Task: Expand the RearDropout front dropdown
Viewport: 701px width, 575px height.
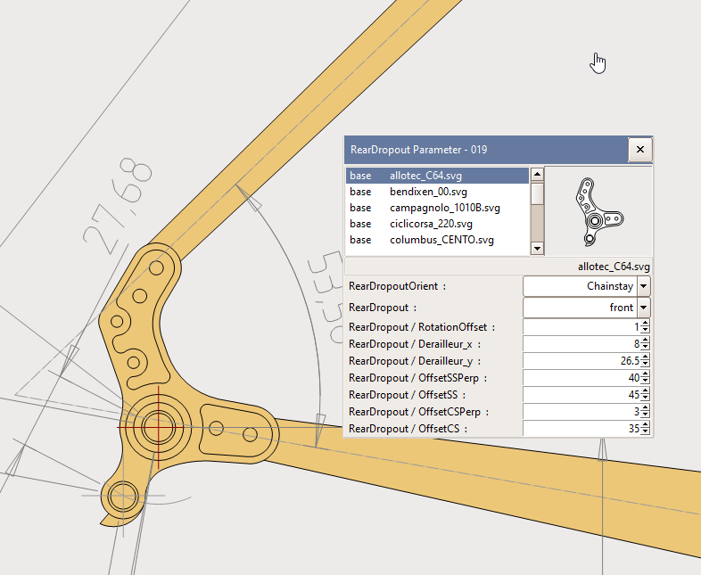Action: coord(644,308)
